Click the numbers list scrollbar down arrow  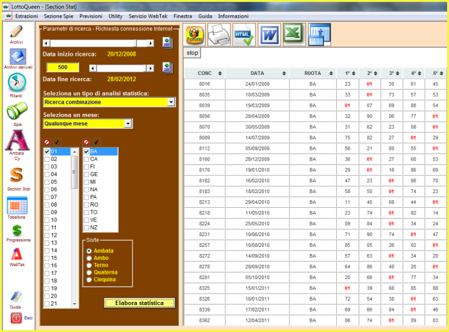point(74,304)
